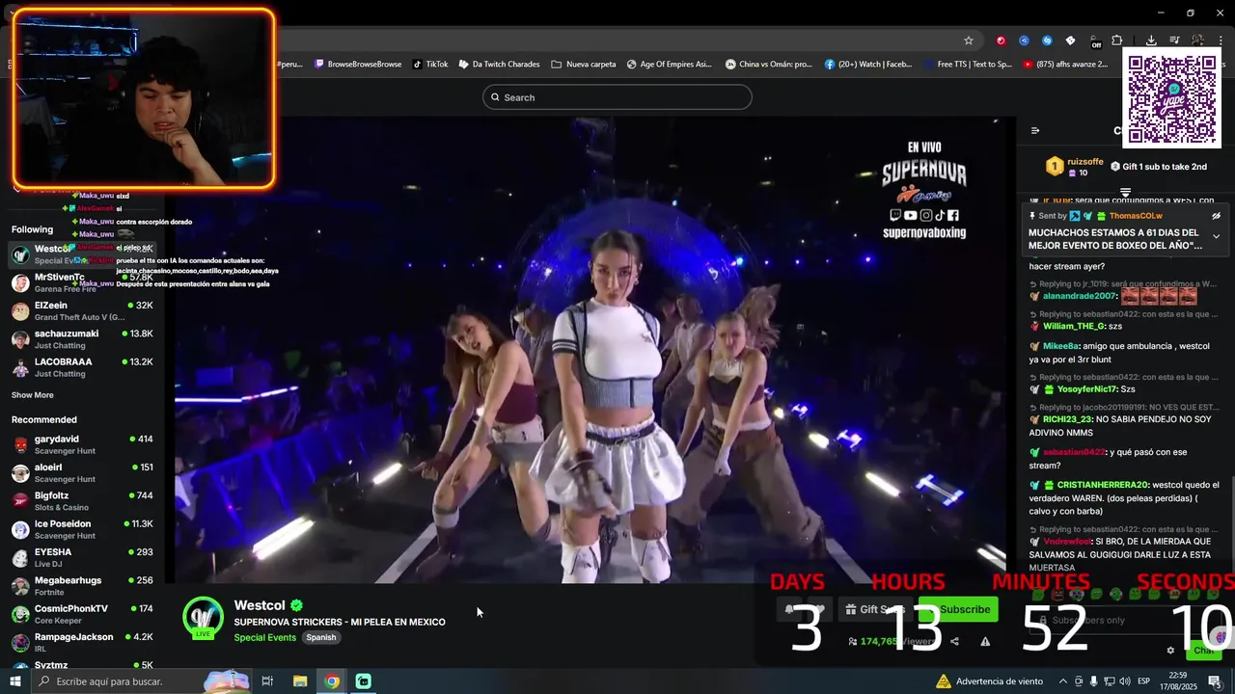Click the live stream video player

(590, 351)
